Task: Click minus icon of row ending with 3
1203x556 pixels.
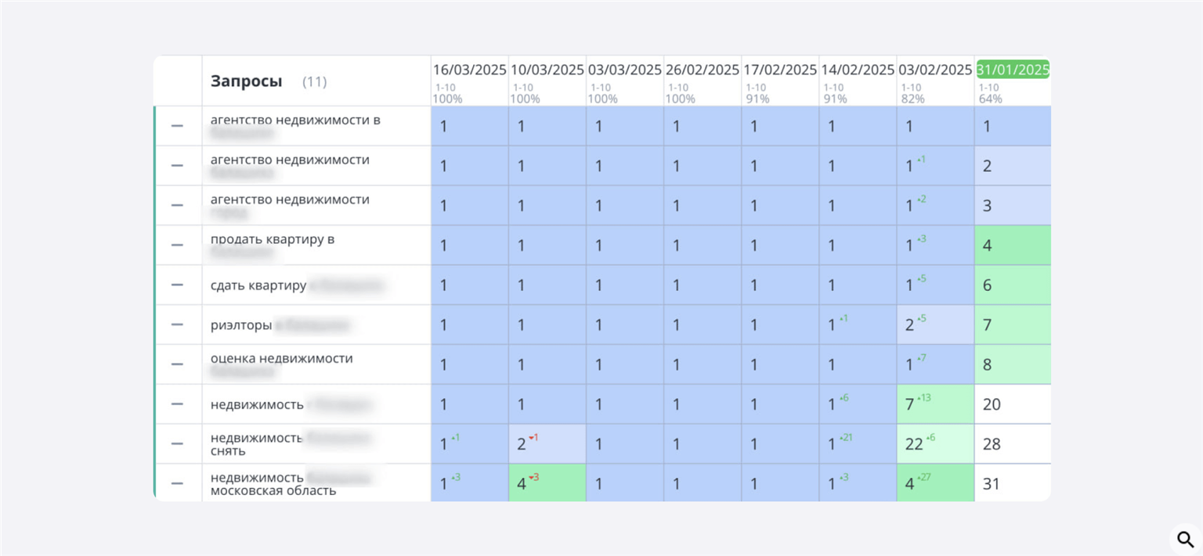Action: pos(177,205)
